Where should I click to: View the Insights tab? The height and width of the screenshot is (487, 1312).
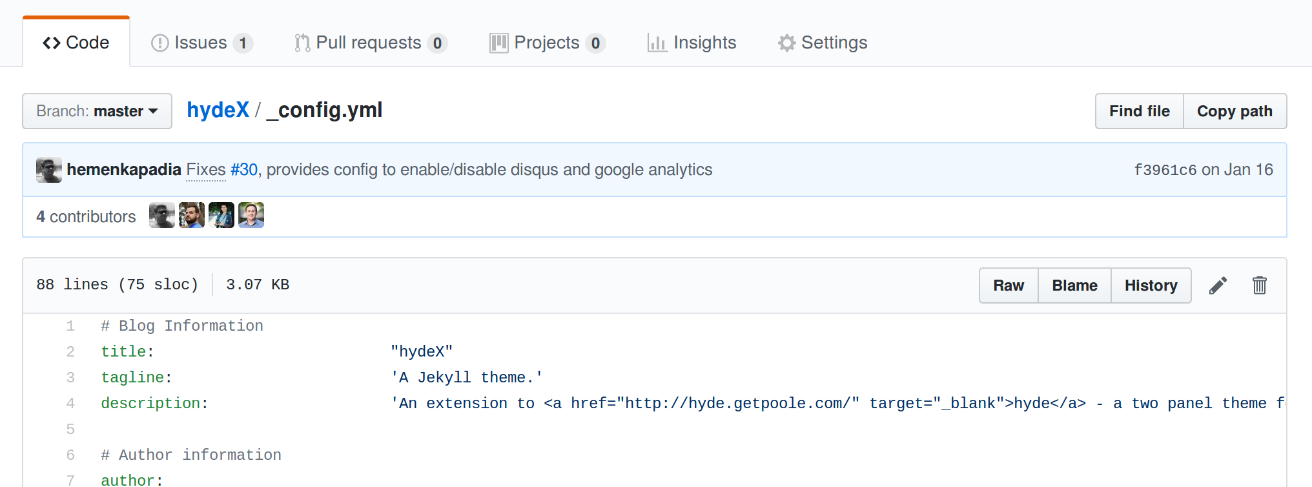[x=692, y=43]
